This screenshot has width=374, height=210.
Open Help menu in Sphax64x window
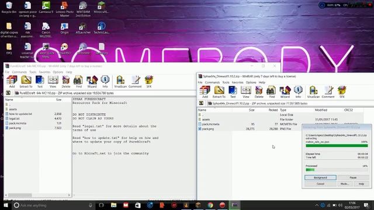coord(262,82)
